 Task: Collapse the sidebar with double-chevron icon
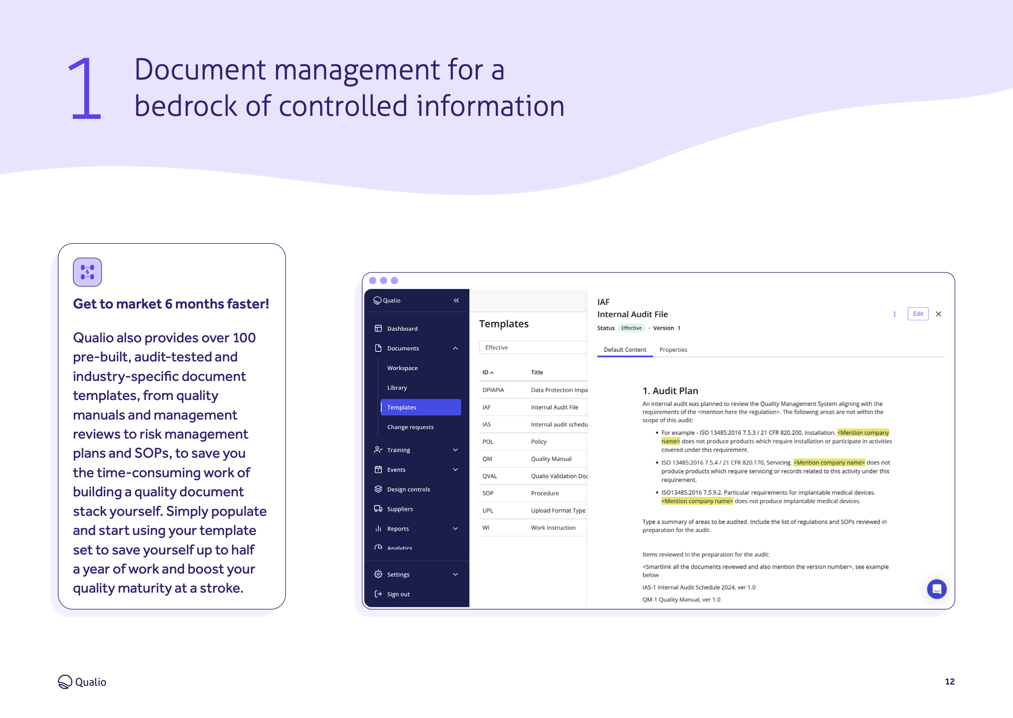pos(456,301)
